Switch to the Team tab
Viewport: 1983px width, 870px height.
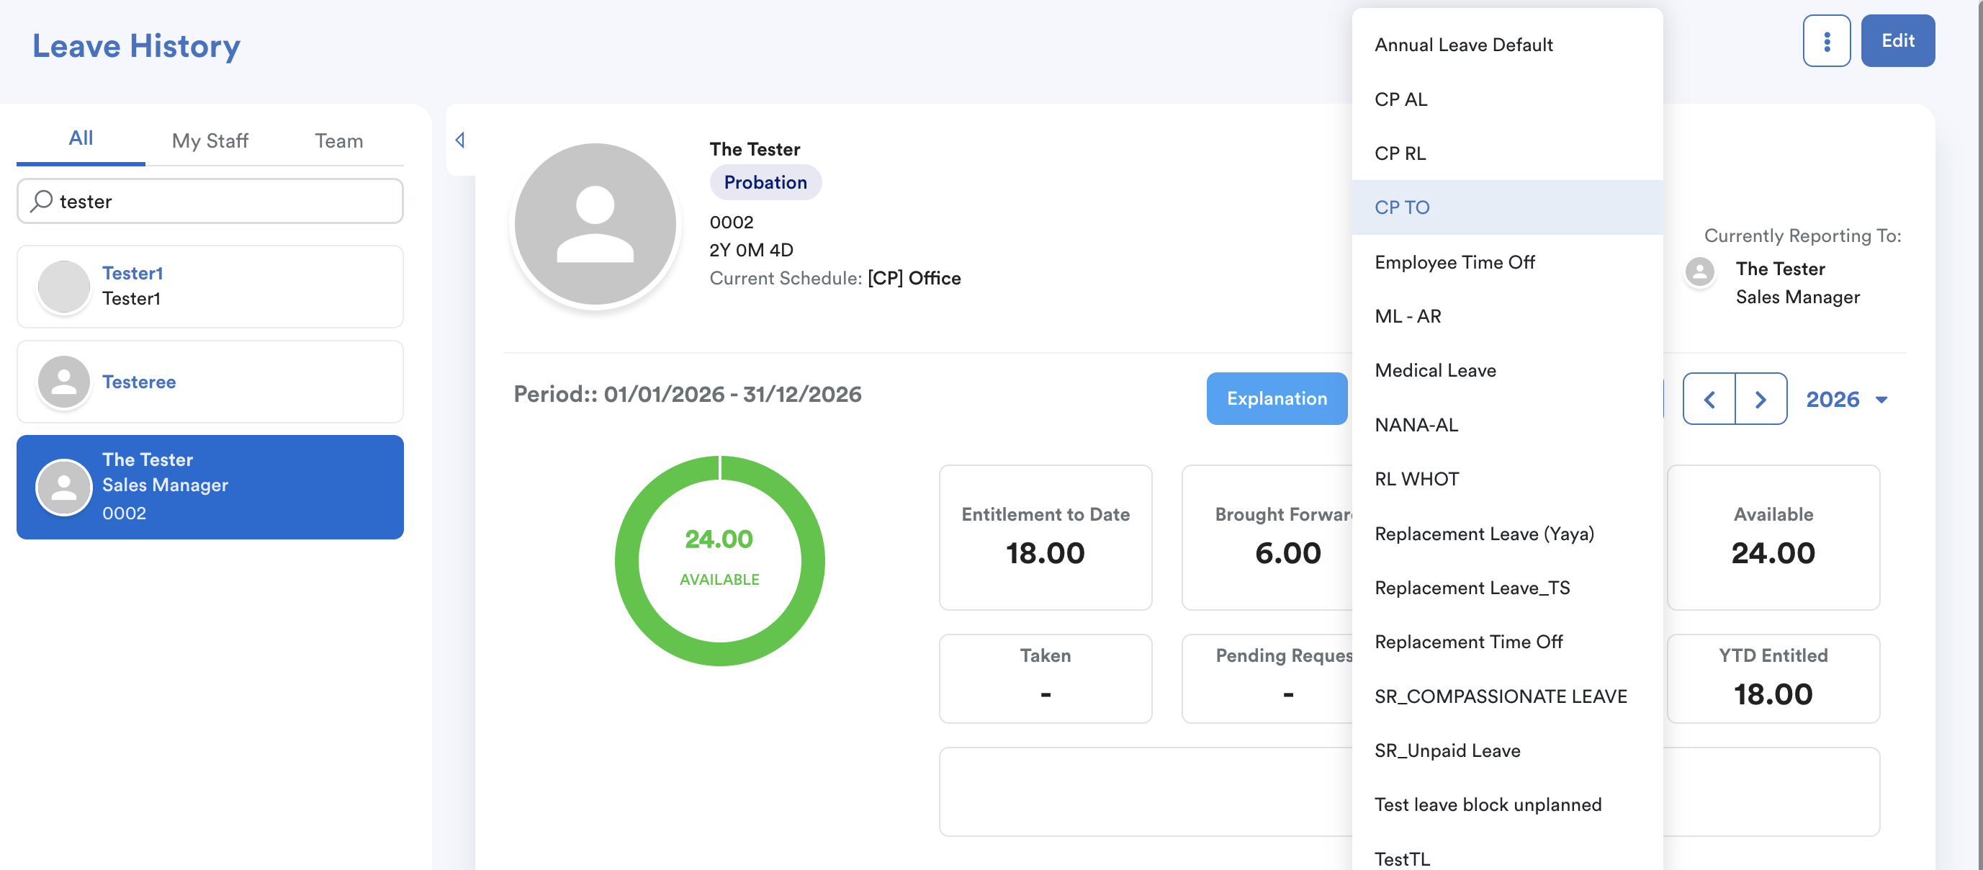(338, 140)
